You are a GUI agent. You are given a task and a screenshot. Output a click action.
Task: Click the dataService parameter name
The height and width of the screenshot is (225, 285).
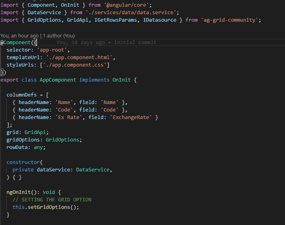click(x=54, y=170)
